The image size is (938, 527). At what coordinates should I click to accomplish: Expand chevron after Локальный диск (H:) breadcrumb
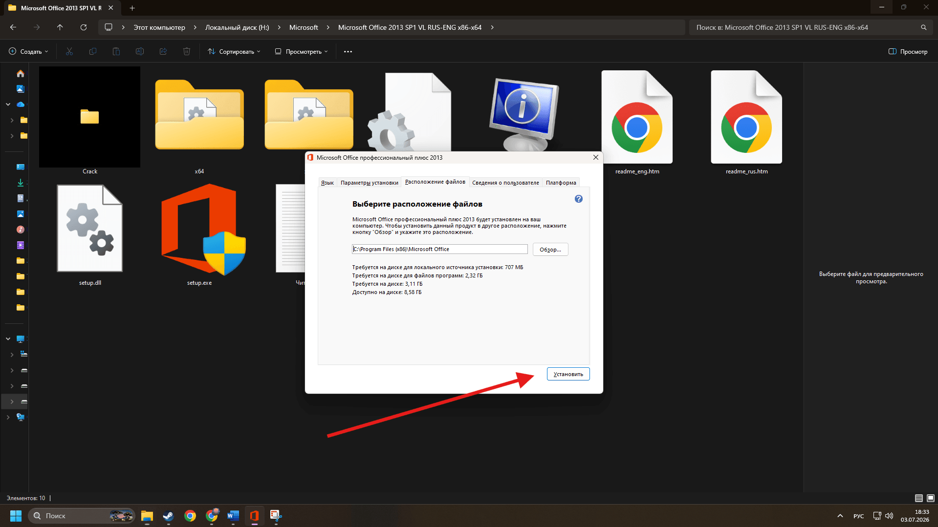[x=279, y=27]
